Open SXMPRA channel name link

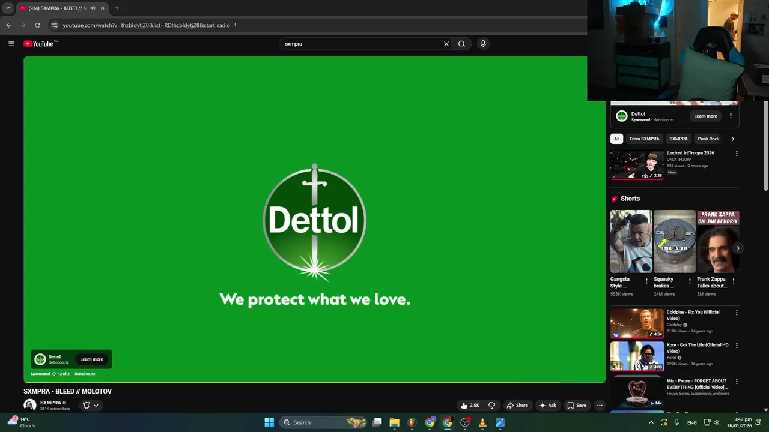point(50,403)
